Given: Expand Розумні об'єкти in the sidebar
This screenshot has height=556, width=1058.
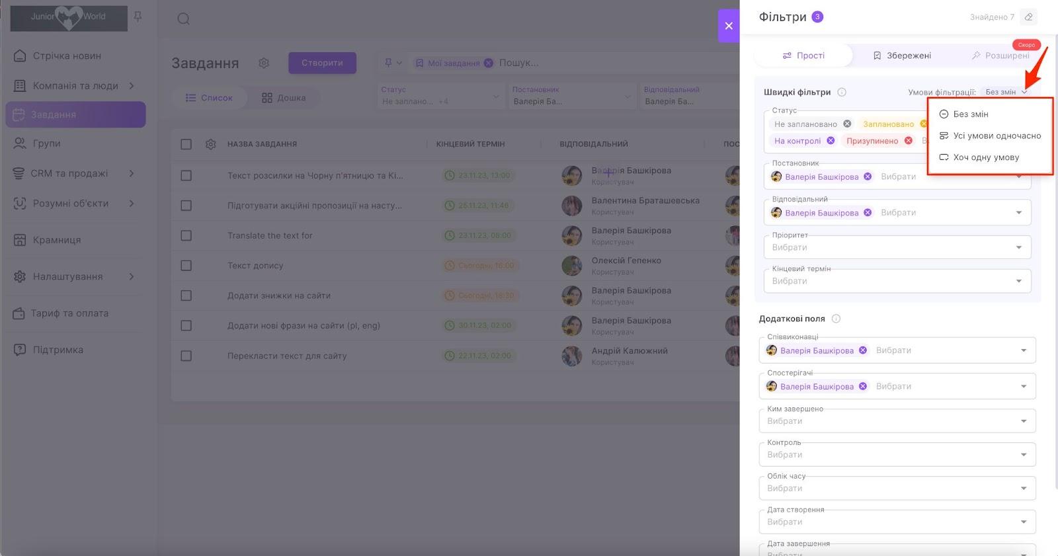Looking at the screenshot, I should pos(132,204).
